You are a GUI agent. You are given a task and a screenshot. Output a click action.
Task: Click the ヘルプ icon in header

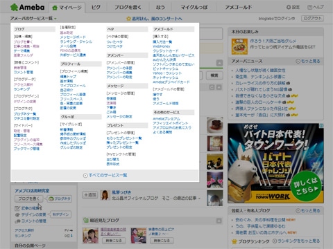[309, 8]
